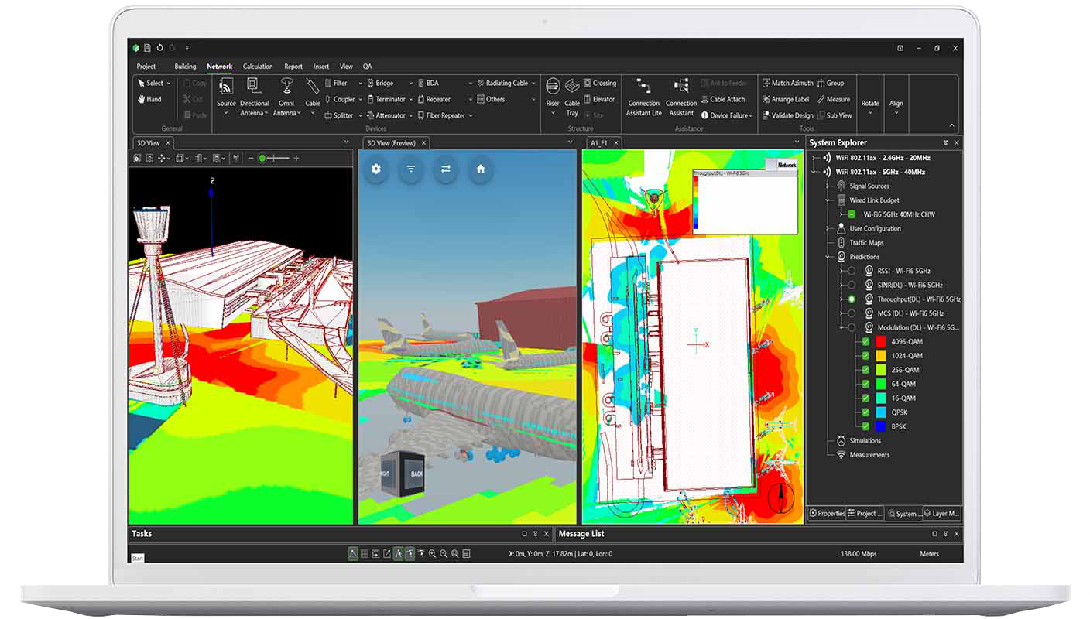Add a Splitter device
The width and height of the screenshot is (1090, 619).
(x=338, y=115)
